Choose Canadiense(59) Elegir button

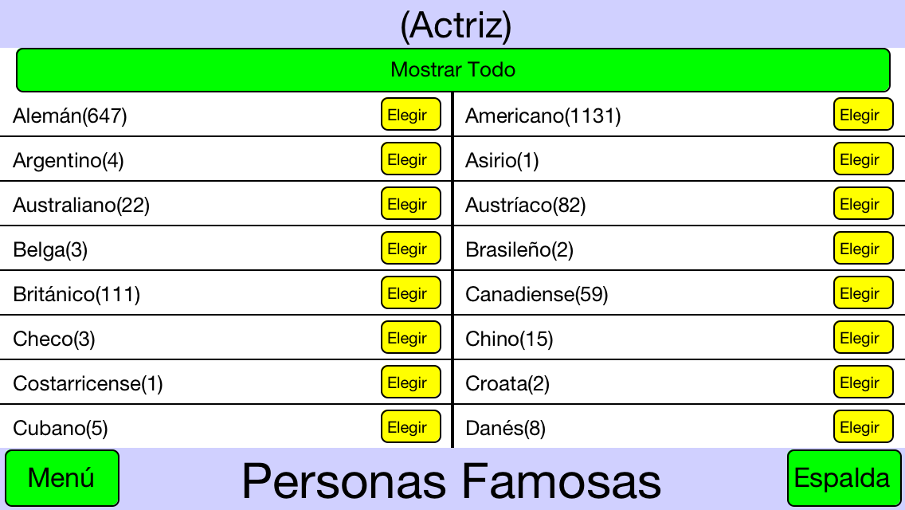point(864,292)
